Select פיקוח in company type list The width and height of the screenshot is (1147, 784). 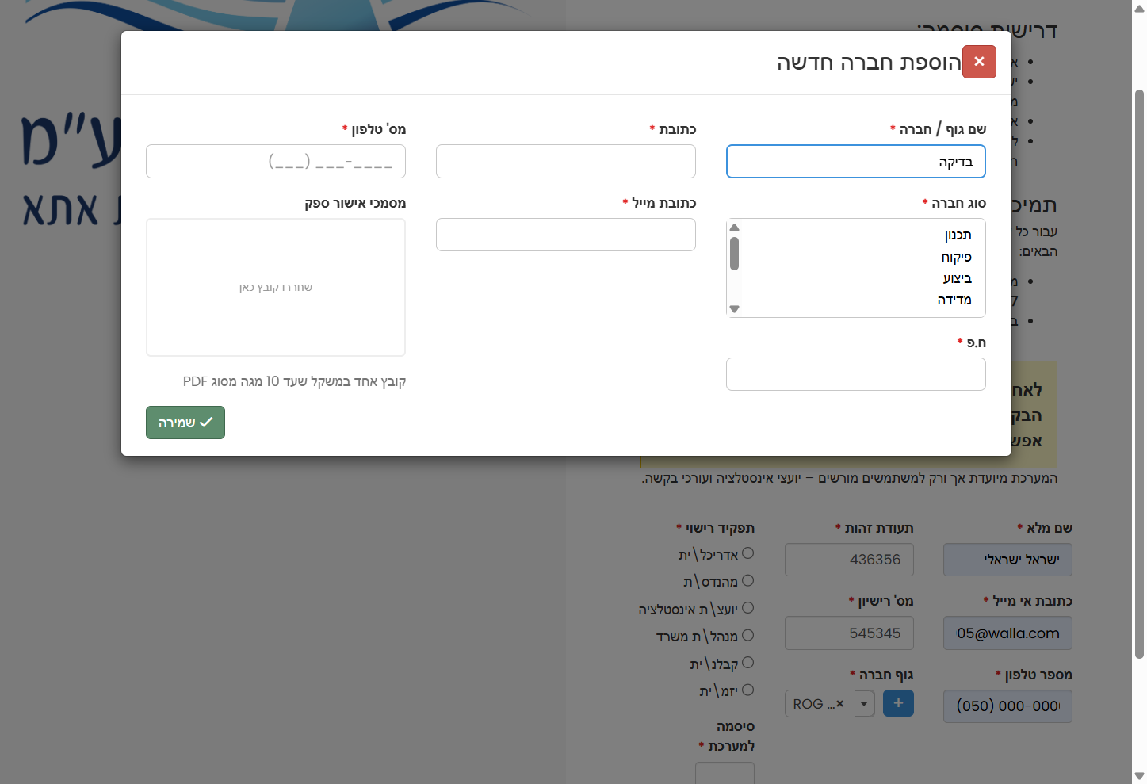pos(956,257)
